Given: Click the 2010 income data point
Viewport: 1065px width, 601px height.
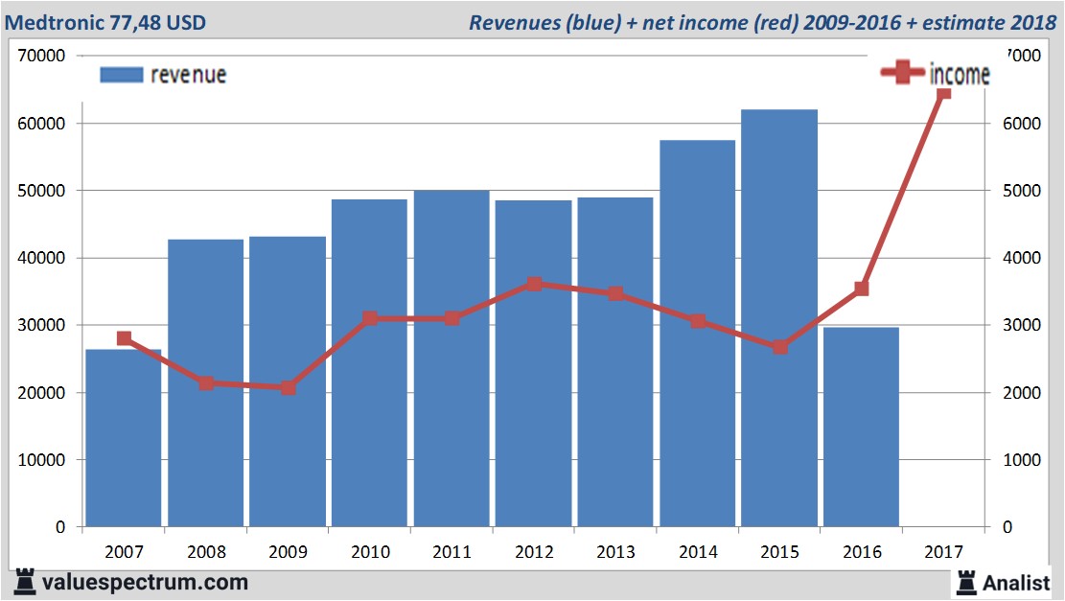Looking at the screenshot, I should pyautogui.click(x=370, y=318).
